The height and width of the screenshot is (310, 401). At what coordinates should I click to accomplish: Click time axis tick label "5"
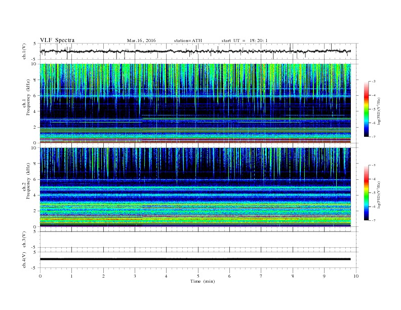pyautogui.click(x=198, y=276)
